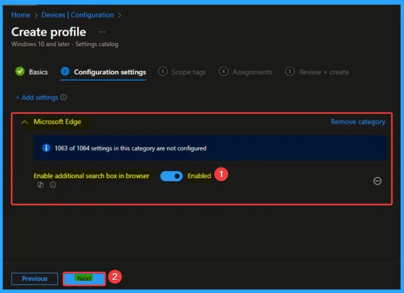This screenshot has height=293, width=404.
Task: Open the Devices | Configuration breadcrumb
Action: [x=78, y=15]
